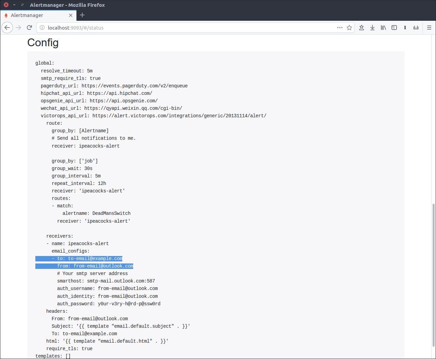The height and width of the screenshot is (359, 436).
Task: Reload the Alertmanager status page
Action: tap(30, 28)
